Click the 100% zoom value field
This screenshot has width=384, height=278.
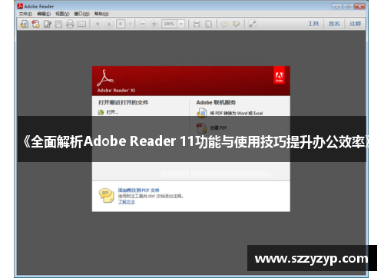tap(170, 24)
